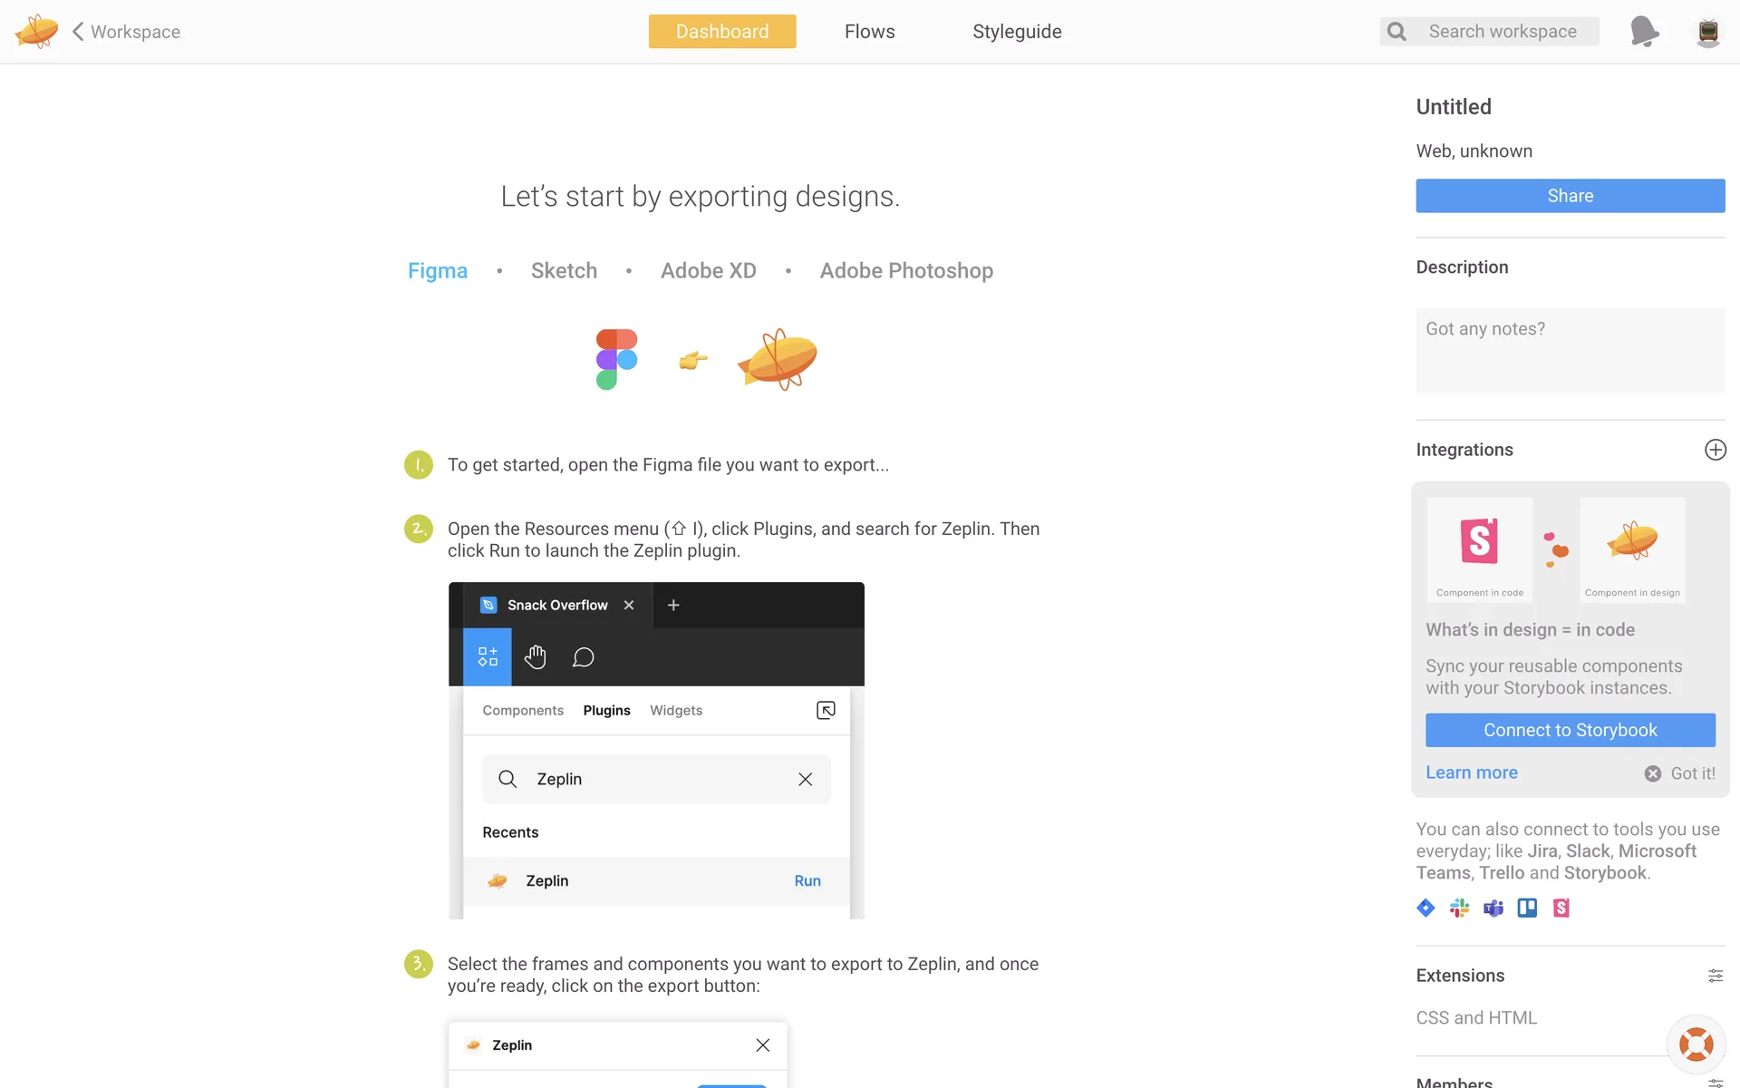Open Microsoft Teams integration icon
This screenshot has width=1740, height=1088.
pos(1493,908)
